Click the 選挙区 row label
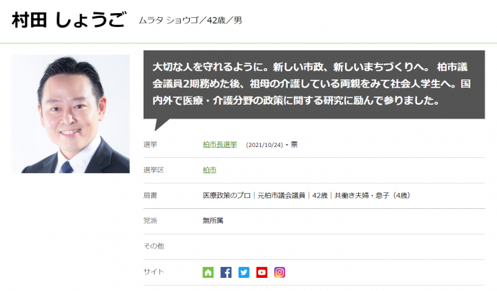This screenshot has width=497, height=291. pyautogui.click(x=153, y=170)
